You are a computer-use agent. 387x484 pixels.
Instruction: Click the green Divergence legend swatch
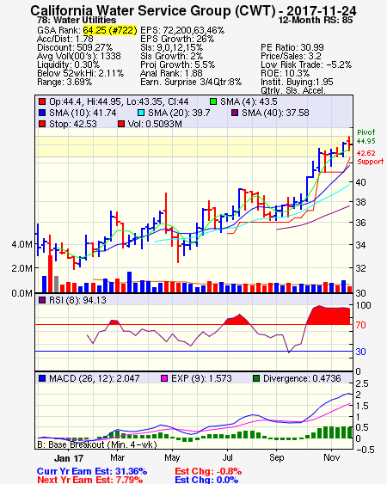coord(256,378)
